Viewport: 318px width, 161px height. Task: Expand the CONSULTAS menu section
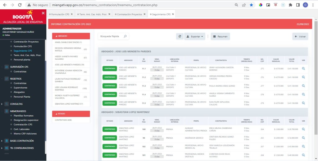pyautogui.click(x=16, y=104)
